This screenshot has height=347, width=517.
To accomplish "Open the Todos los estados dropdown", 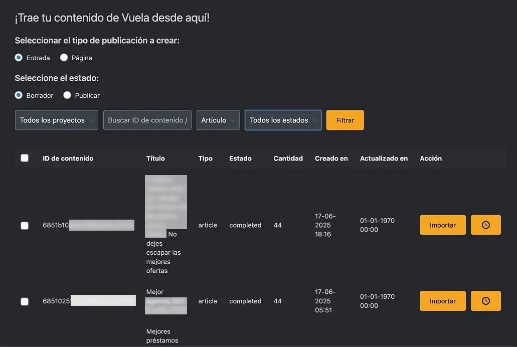I will 283,120.
